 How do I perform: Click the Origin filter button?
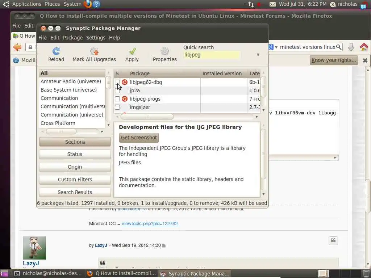pos(75,167)
